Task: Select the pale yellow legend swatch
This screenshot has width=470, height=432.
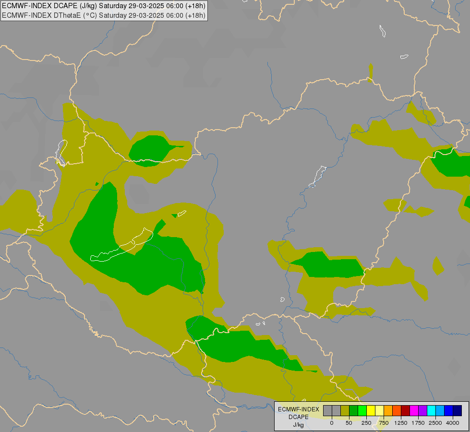Action: pyautogui.click(x=379, y=411)
